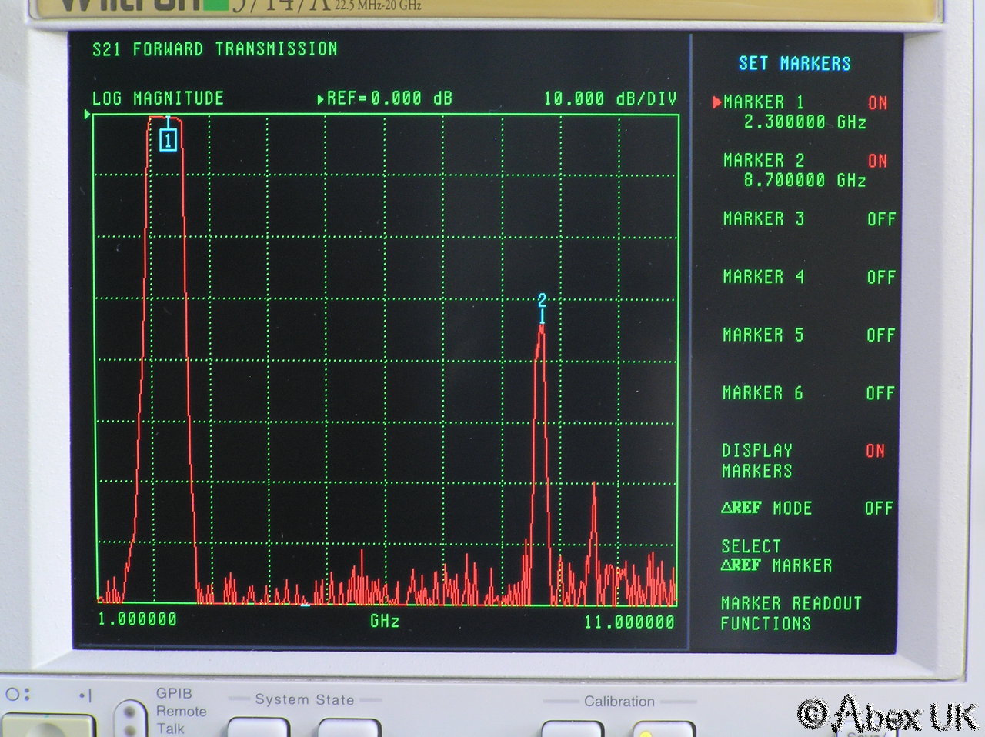Screen dimensions: 985x737
Task: Click red selection arrow beside Marker 1
Action: click(x=717, y=102)
